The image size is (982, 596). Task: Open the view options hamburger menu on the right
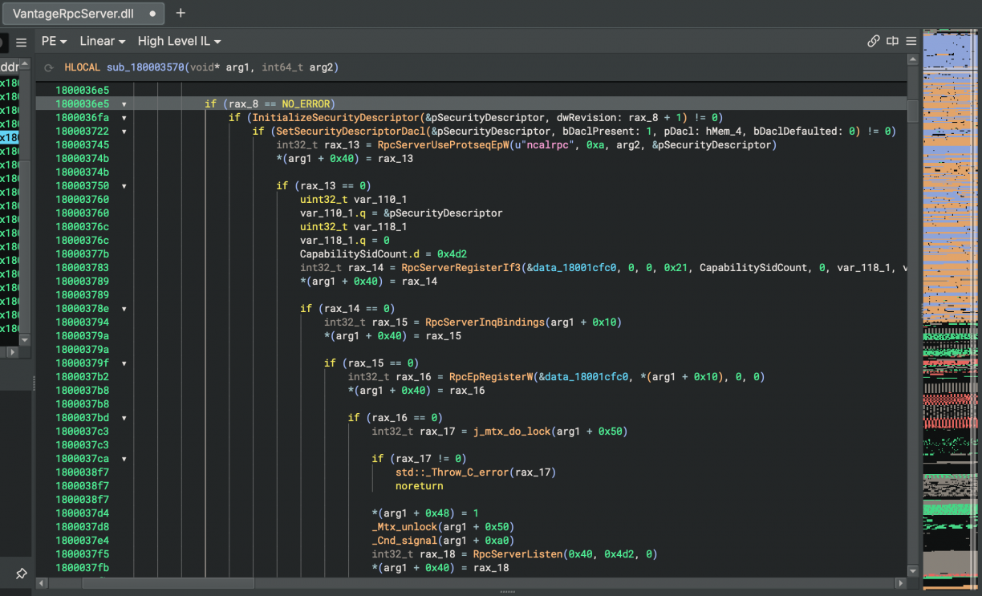[911, 41]
